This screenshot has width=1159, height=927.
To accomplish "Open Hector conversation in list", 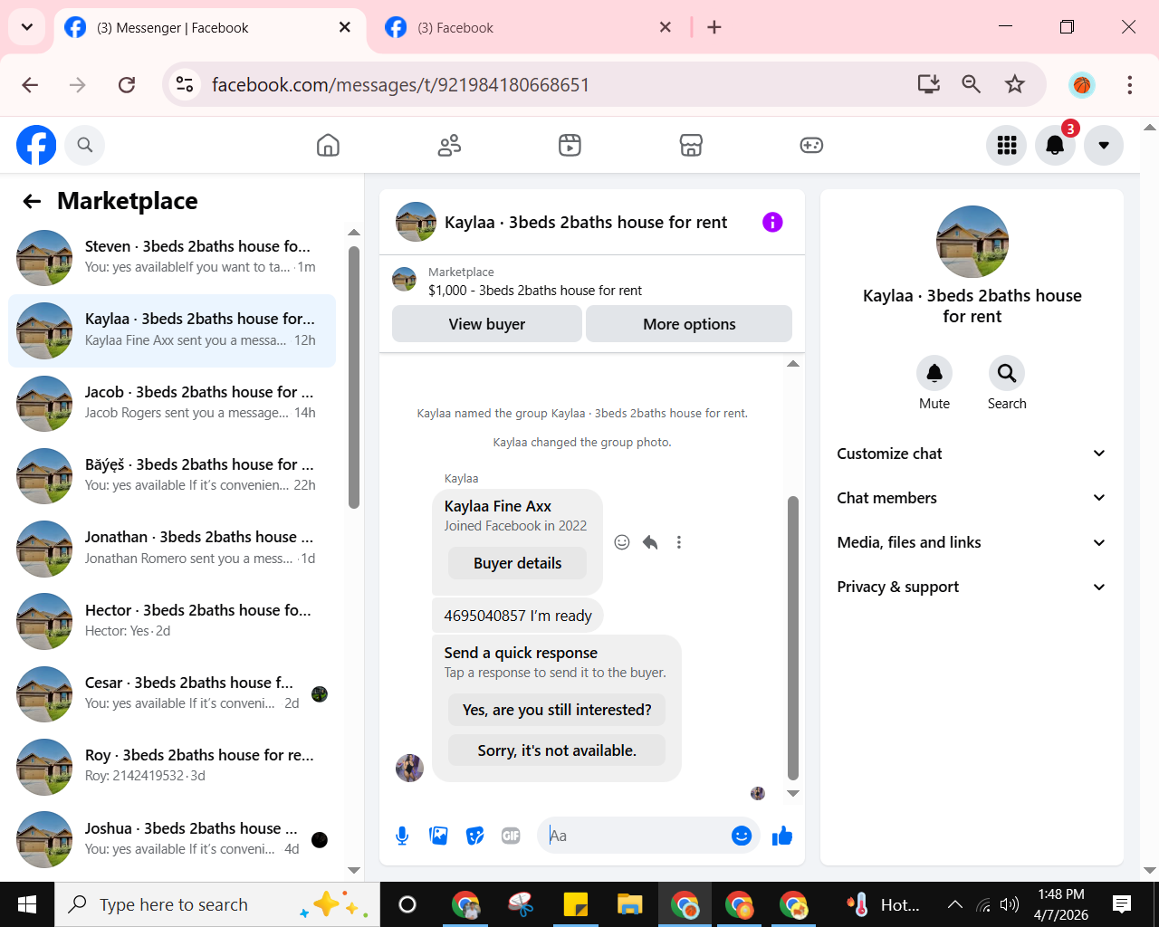I will pos(172,621).
